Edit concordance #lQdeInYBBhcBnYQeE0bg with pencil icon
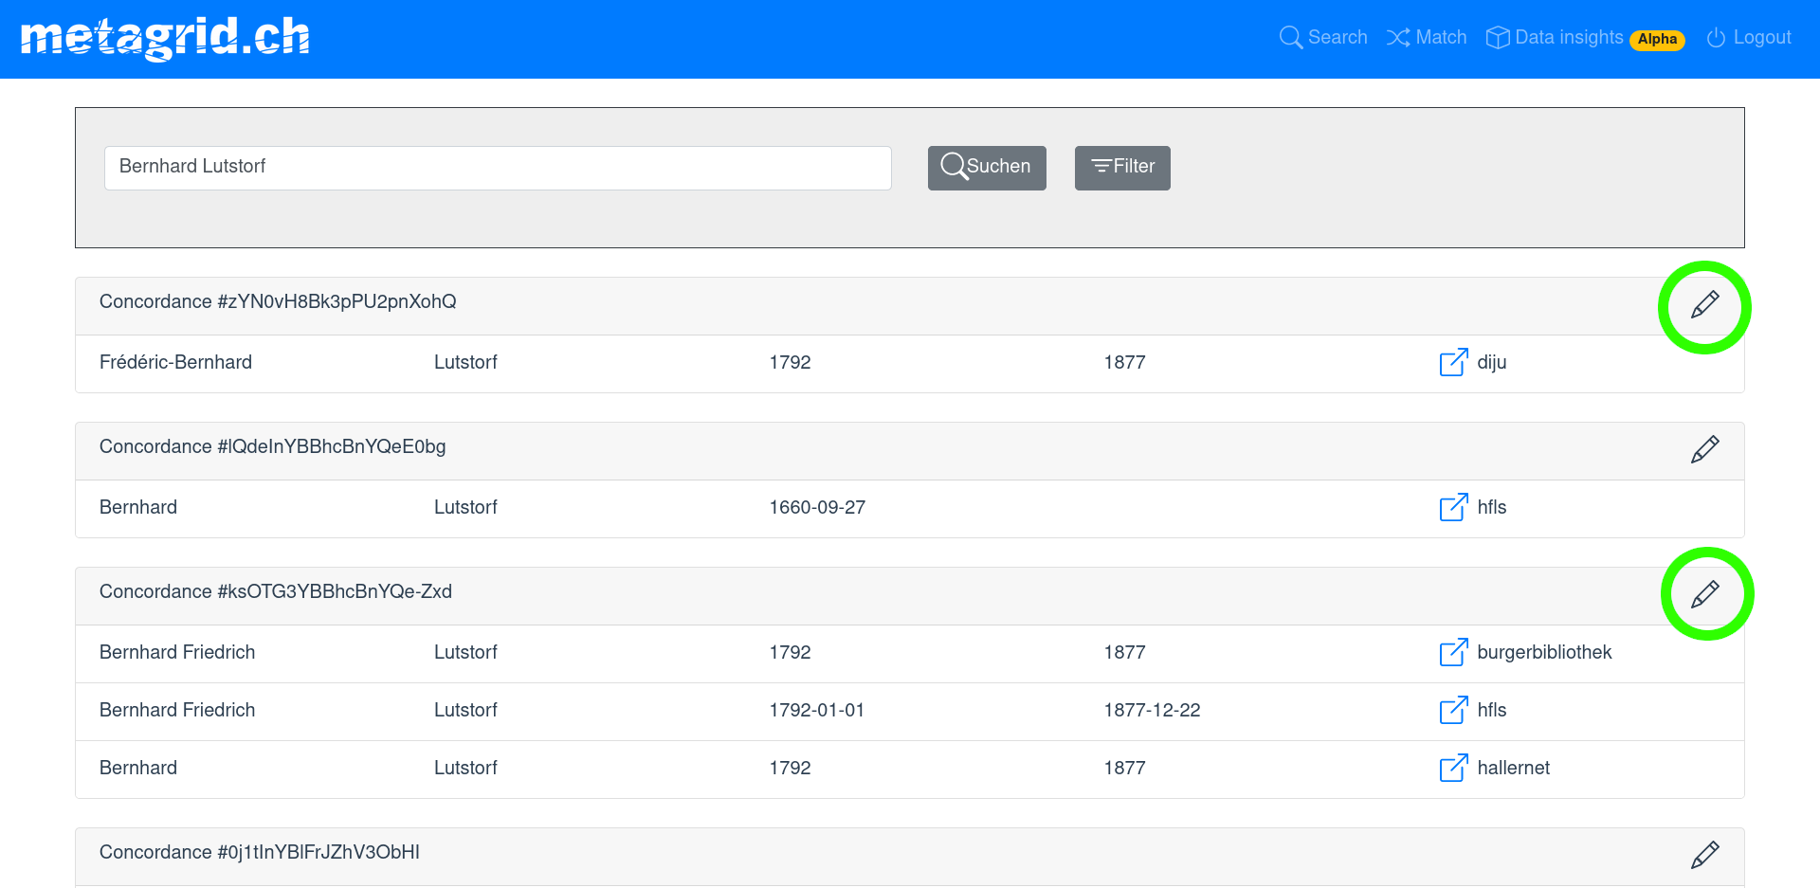Viewport: 1820px width, 888px height. [1704, 449]
